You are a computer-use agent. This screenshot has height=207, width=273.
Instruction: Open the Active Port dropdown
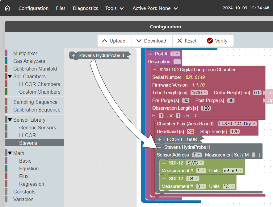click(x=155, y=8)
